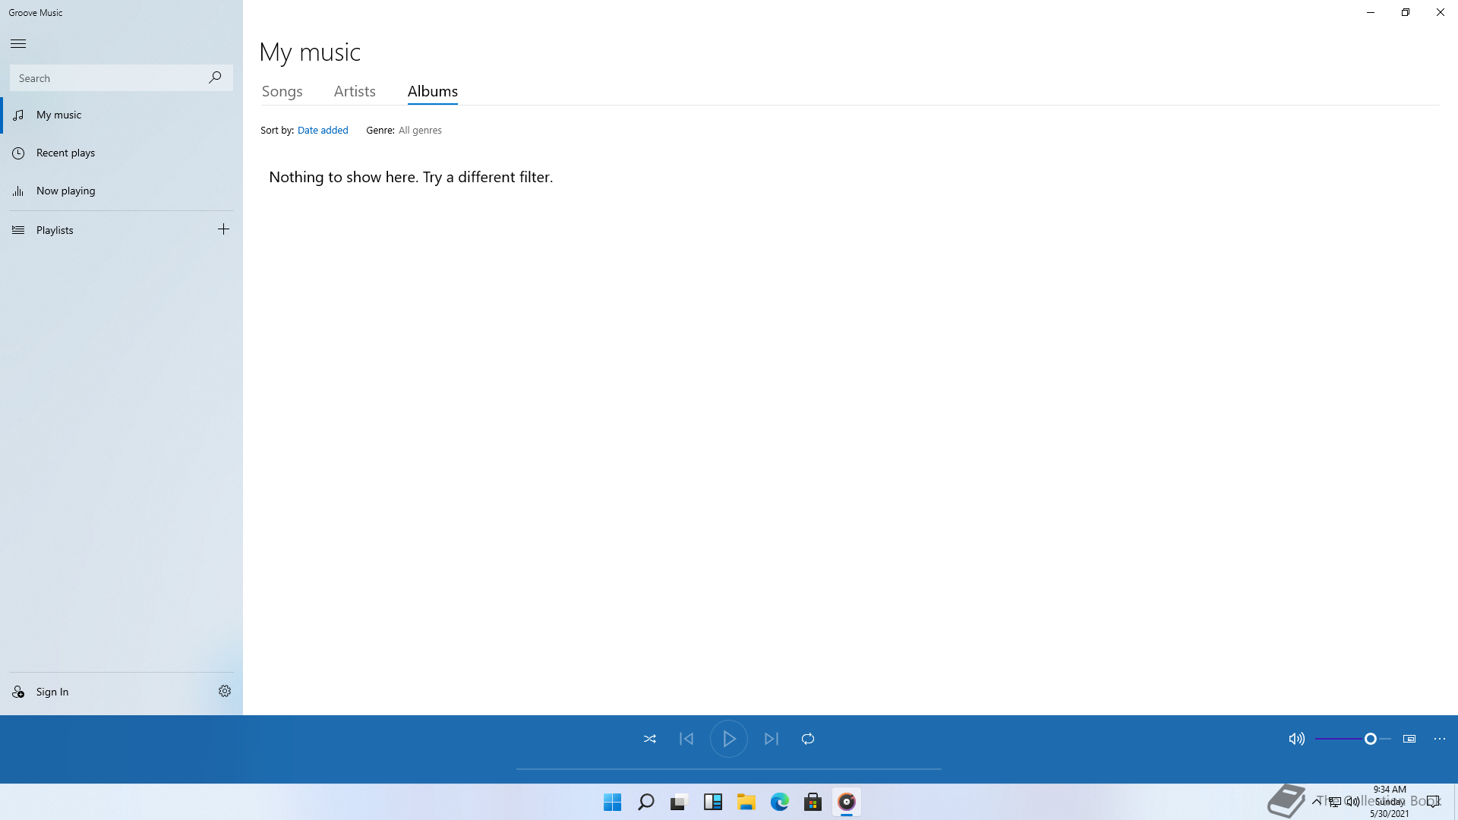Open mini view player icon

point(1409,739)
